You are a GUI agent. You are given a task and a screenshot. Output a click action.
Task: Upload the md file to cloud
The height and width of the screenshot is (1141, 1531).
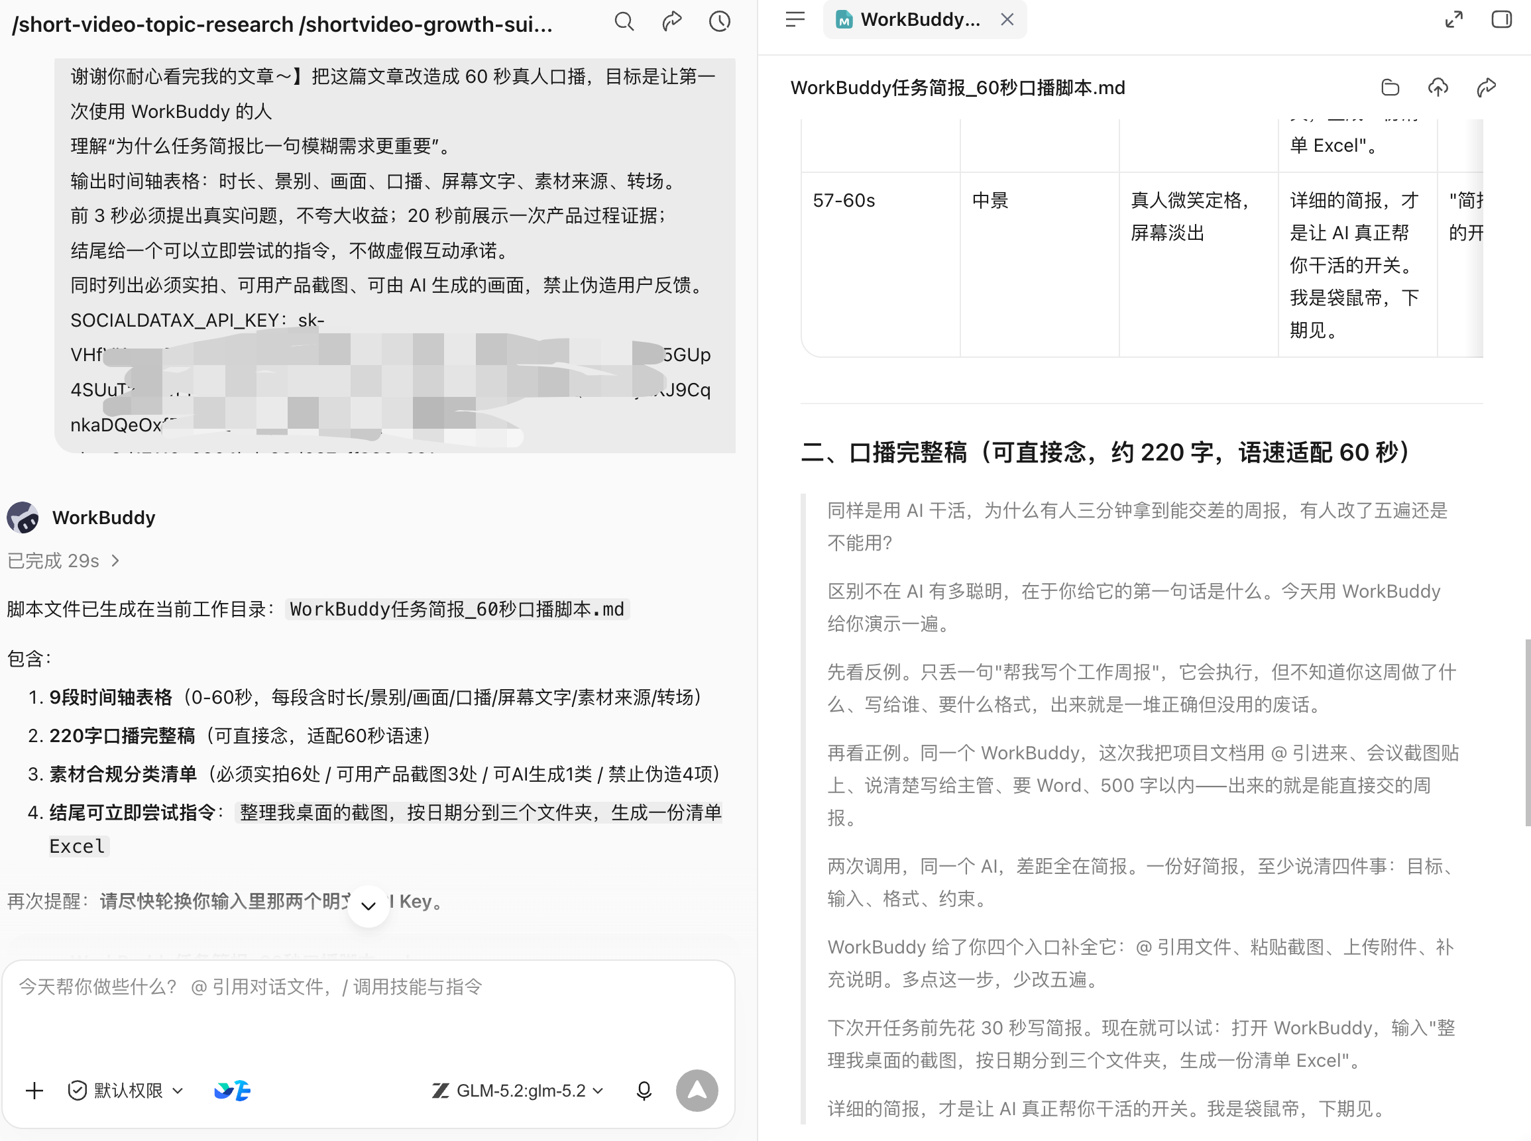point(1438,87)
